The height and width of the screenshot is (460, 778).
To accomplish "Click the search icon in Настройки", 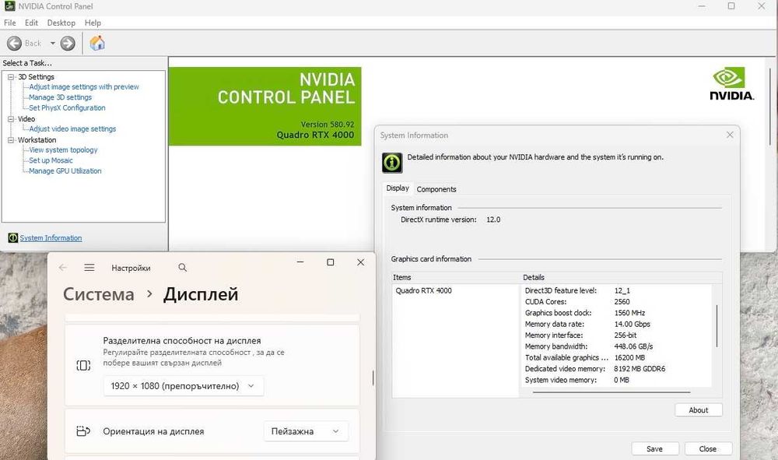I will click(x=183, y=268).
